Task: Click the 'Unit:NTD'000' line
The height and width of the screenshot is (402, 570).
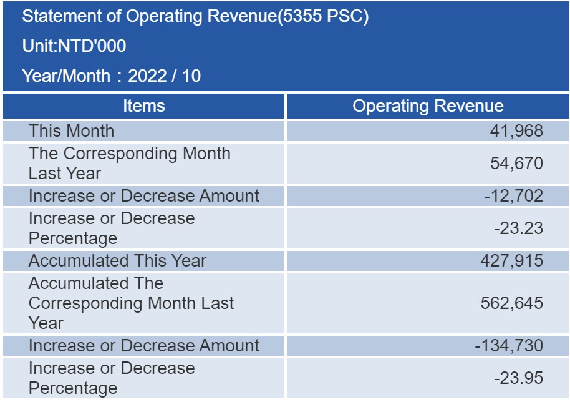Action: pyautogui.click(x=74, y=46)
